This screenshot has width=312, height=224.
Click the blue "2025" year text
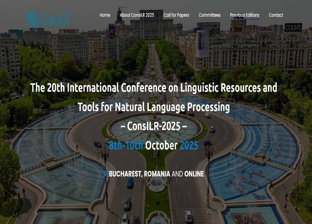point(189,146)
